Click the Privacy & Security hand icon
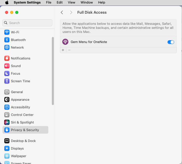Screen dimensions: 182x164 [7, 130]
